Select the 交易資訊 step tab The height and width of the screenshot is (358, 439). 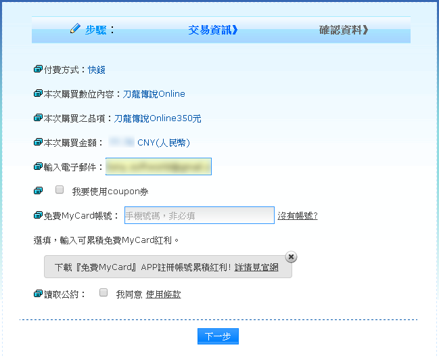click(x=213, y=30)
